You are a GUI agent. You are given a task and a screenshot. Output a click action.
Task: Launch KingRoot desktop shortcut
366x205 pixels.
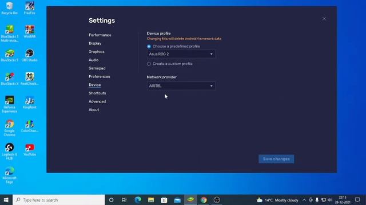[30, 102]
